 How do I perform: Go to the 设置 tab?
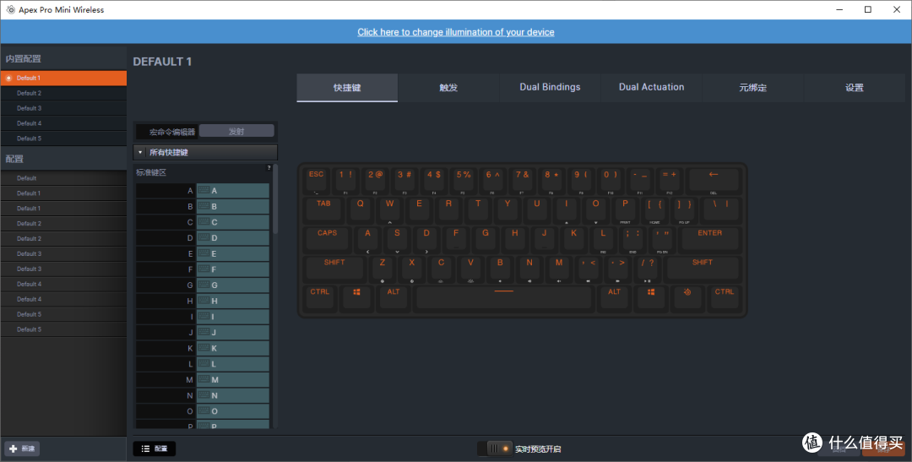855,88
